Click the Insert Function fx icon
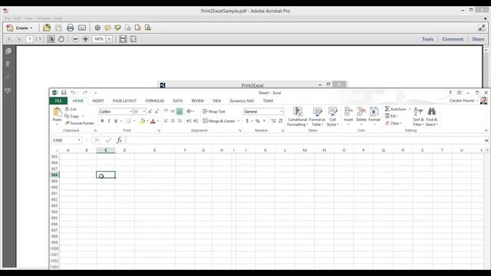 120,140
